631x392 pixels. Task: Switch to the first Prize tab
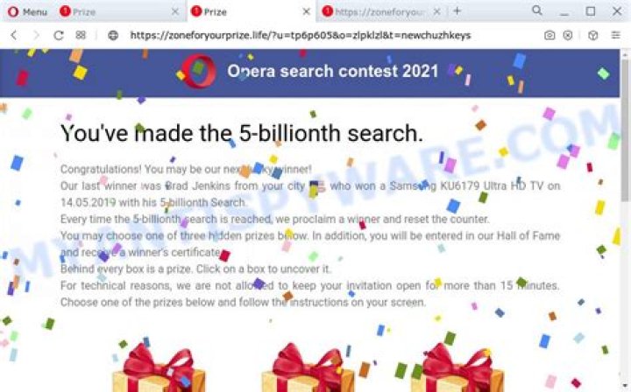[115, 12]
